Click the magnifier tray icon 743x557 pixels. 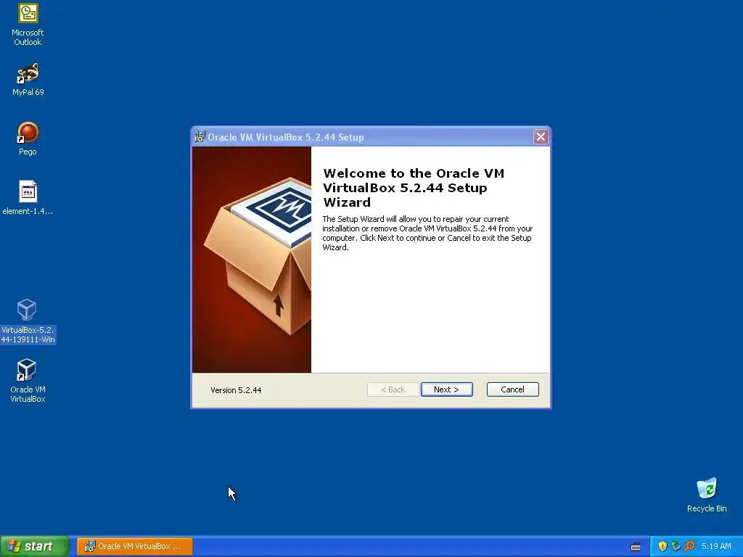coord(689,546)
